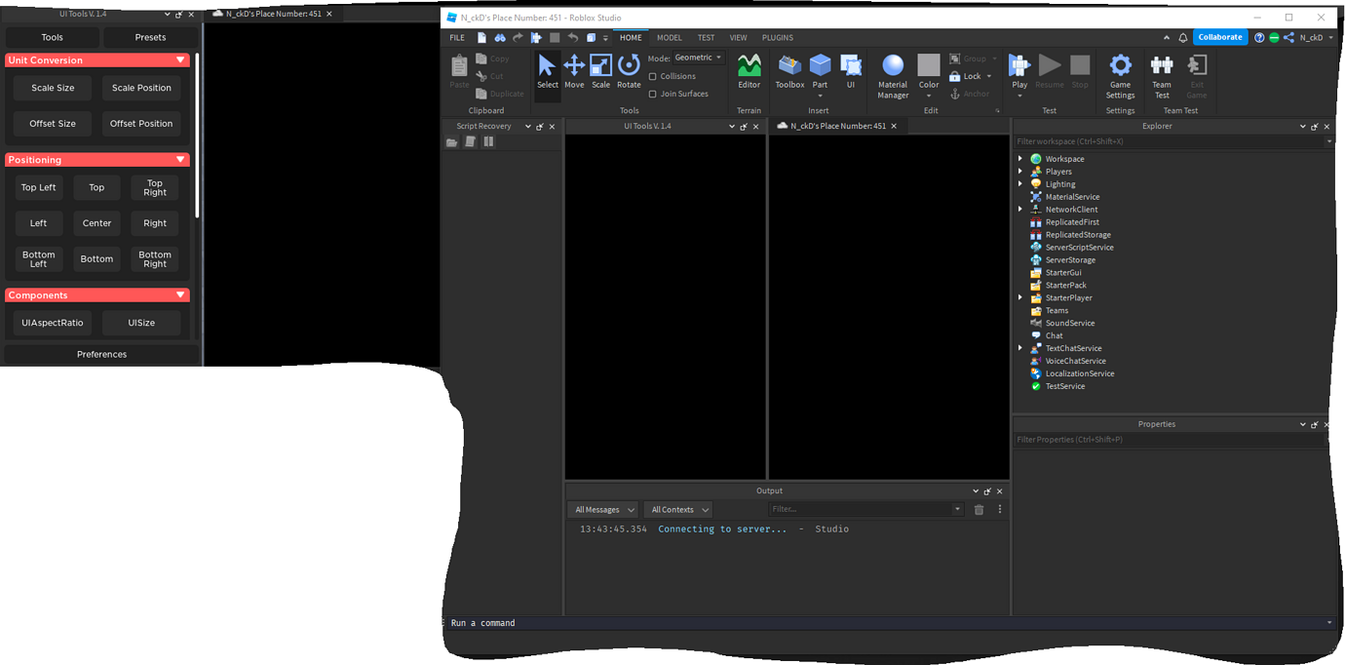Start a Team Test
Image resolution: width=1345 pixels, height=665 pixels.
tap(1162, 75)
